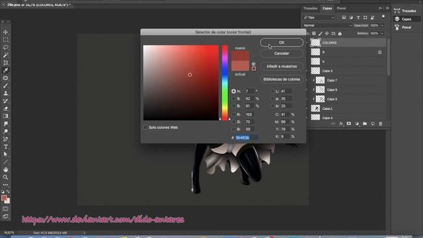Select the Pen tool
Viewport: 423px width, 238px height.
pyautogui.click(x=5, y=139)
